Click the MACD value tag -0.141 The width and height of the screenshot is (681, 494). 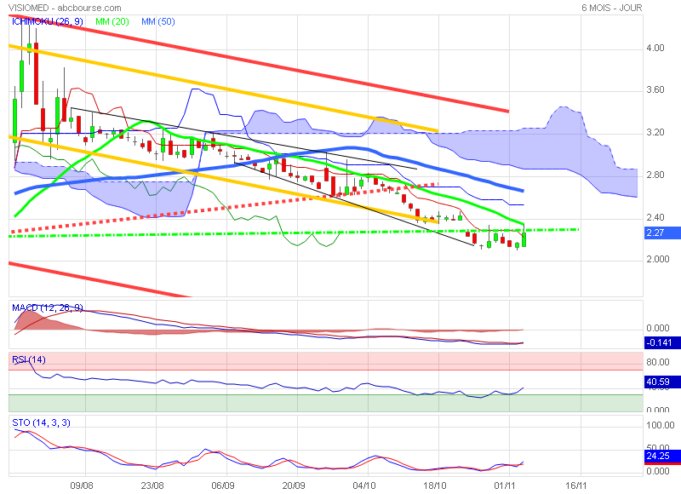(662, 342)
